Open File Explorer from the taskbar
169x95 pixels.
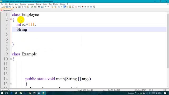21,93
